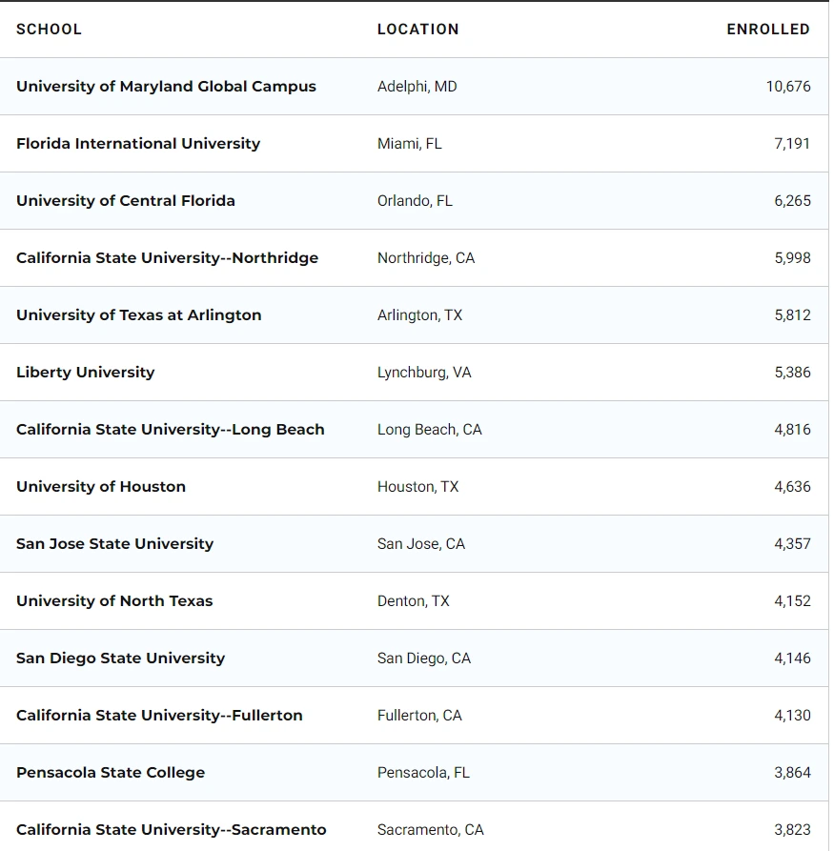Open Pensacola State College link

[111, 772]
